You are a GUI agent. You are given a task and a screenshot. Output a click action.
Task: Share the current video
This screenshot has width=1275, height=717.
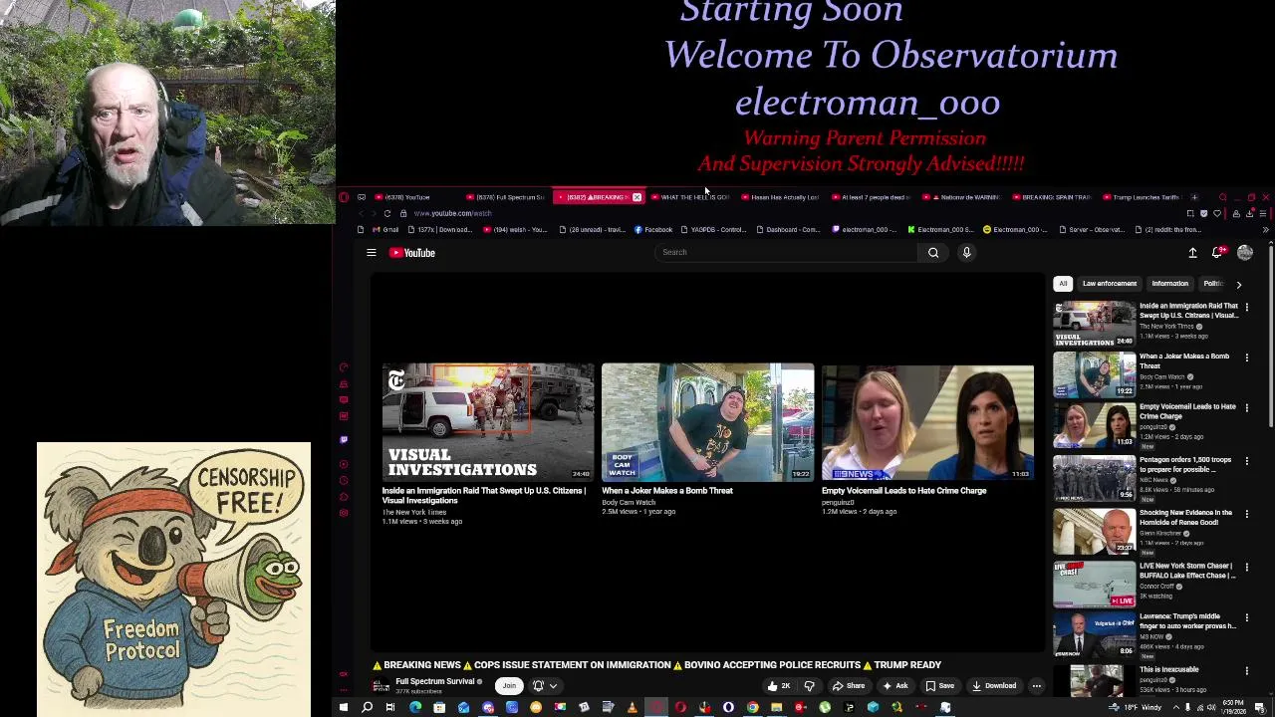click(850, 686)
